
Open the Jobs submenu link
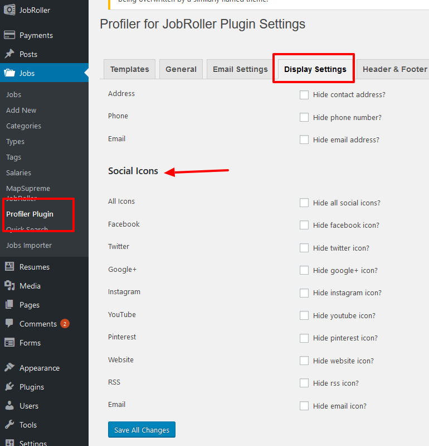tap(13, 95)
